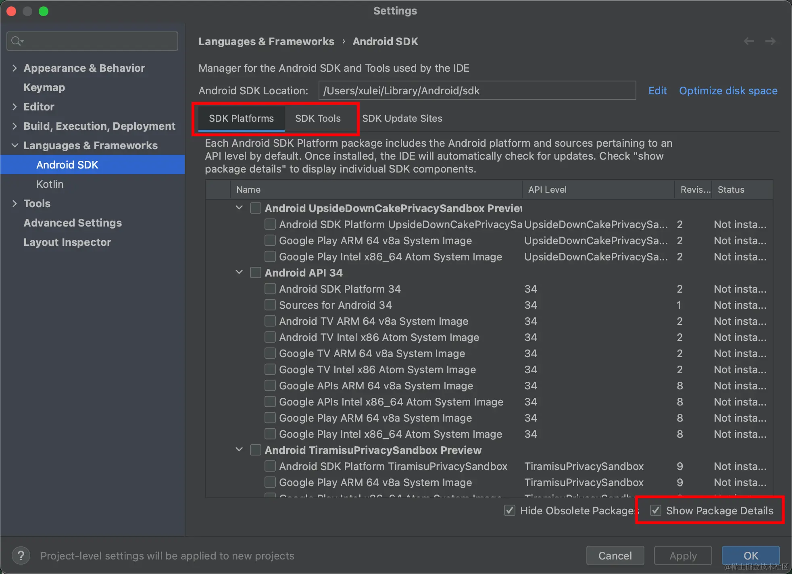Click Edit next to SDK location
792x574 pixels.
657,91
